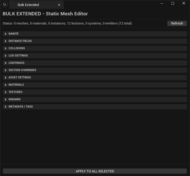Expand the DISTANCE FIELDS section arrow
Image resolution: width=190 pixels, height=176 pixels.
(x=6, y=41)
